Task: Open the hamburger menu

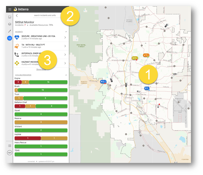Action: (10, 9)
